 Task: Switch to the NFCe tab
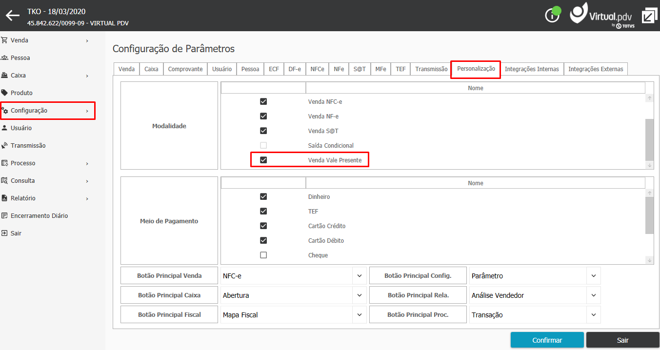click(317, 69)
